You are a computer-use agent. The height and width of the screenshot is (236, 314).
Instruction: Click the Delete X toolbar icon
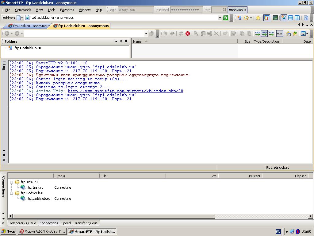click(x=216, y=33)
